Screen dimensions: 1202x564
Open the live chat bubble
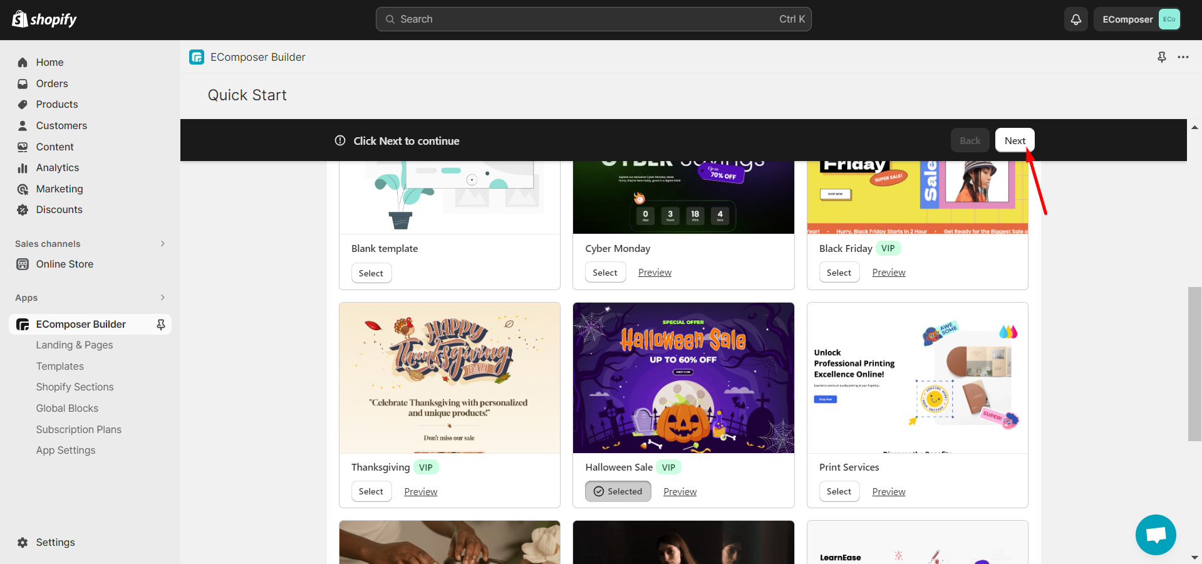point(1156,535)
